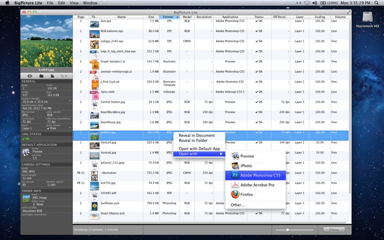Click the beachKauai.jpg thumbnail

pos(95,125)
